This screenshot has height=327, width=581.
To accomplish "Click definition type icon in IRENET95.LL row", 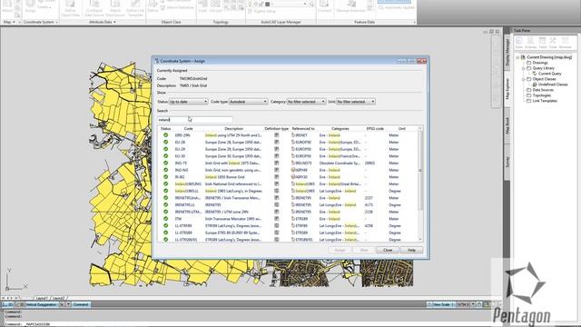I will (276, 205).
